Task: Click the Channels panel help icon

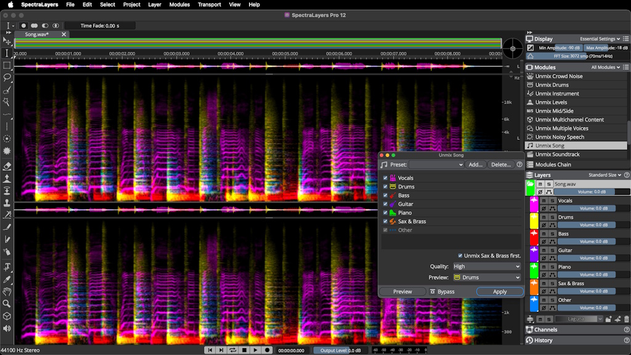Action: [x=627, y=330]
